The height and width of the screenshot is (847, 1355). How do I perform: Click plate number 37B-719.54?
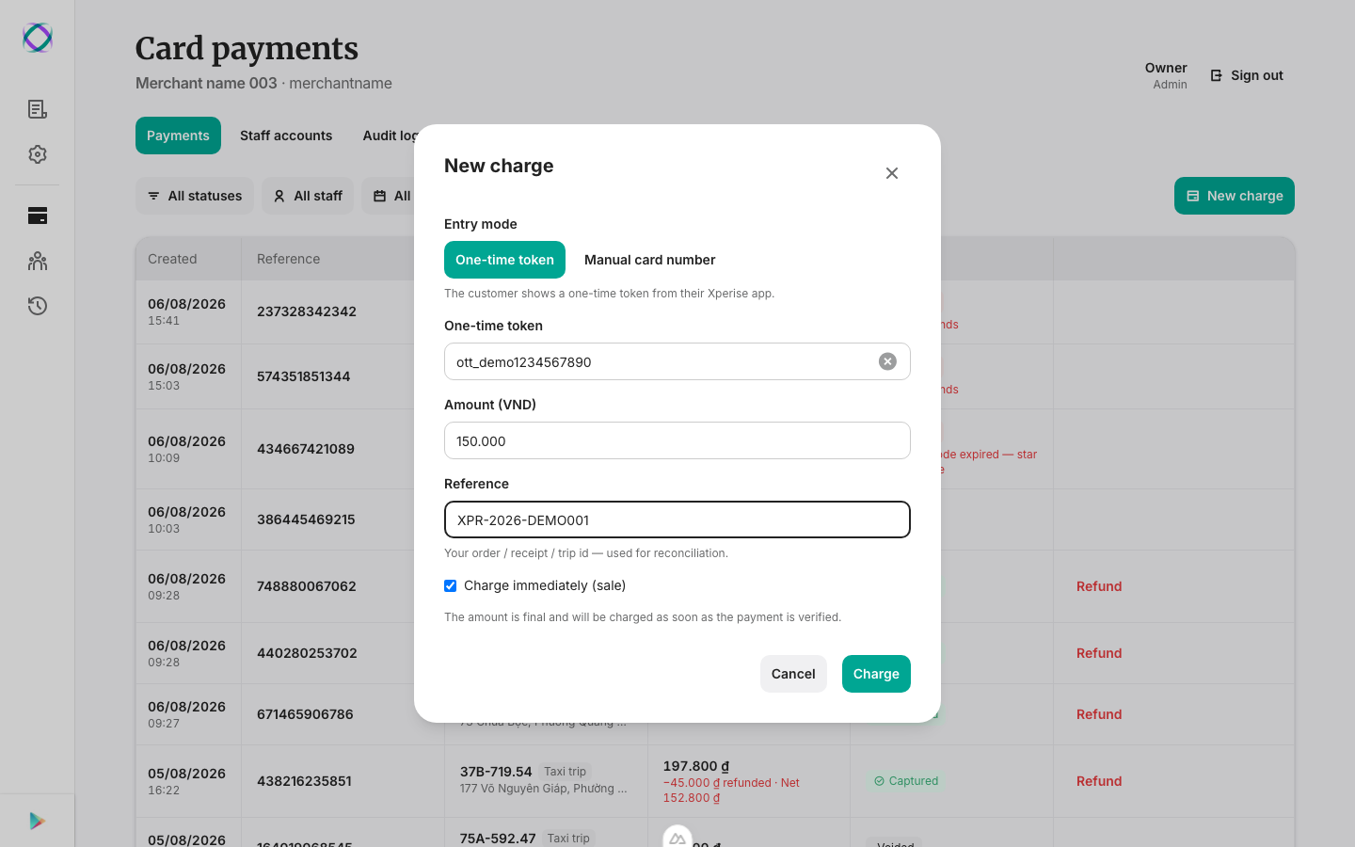[496, 772]
